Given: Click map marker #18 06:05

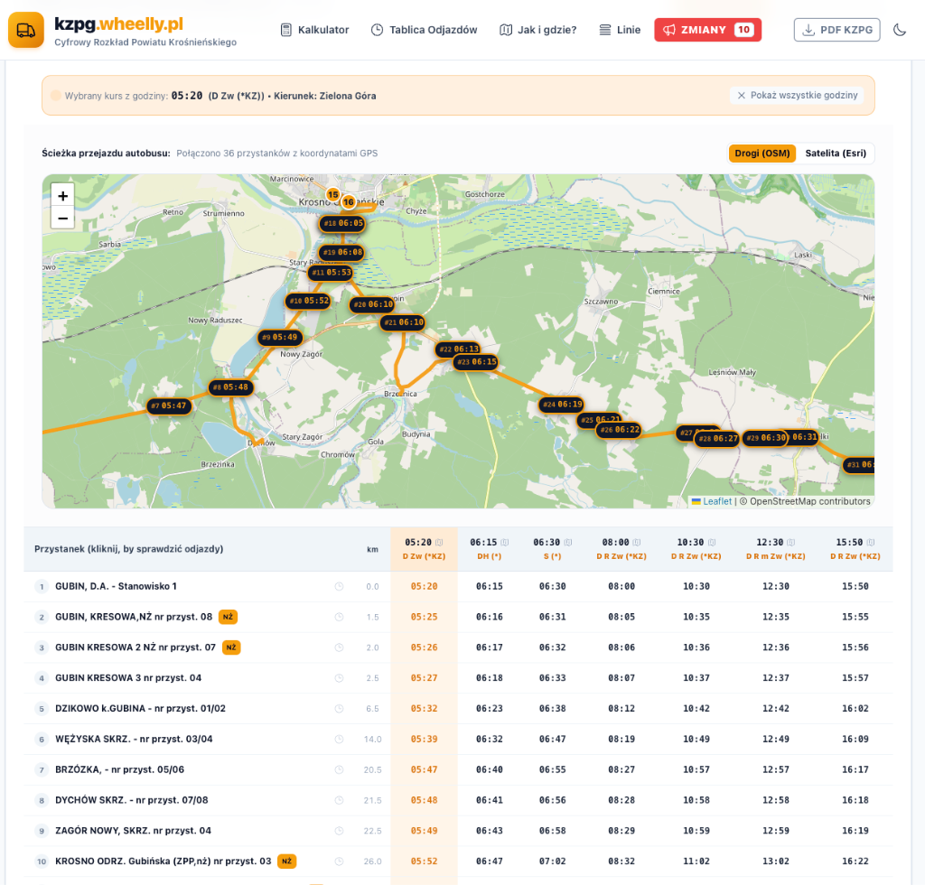Looking at the screenshot, I should pyautogui.click(x=342, y=223).
